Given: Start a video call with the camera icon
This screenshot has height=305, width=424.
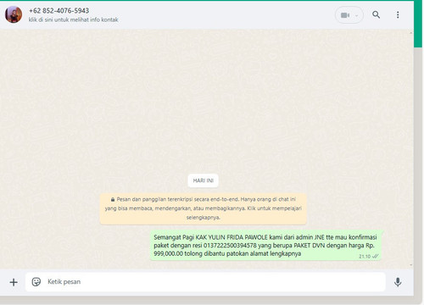Looking at the screenshot, I should pyautogui.click(x=345, y=15).
